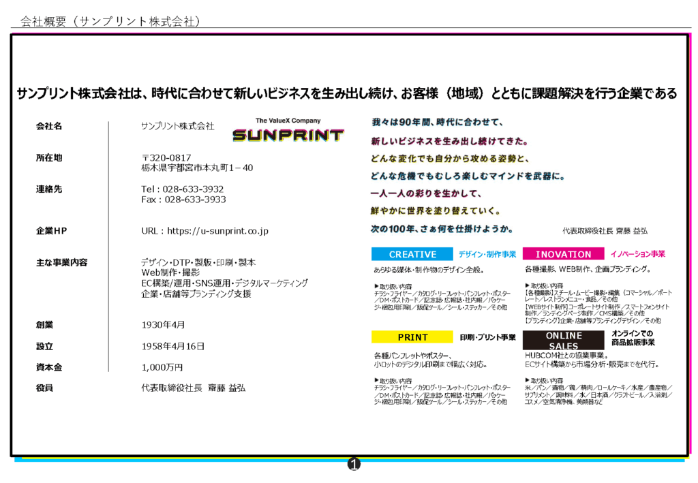698x483 pixels.
Task: Click founding date 1930年4月
Action: pos(163,325)
